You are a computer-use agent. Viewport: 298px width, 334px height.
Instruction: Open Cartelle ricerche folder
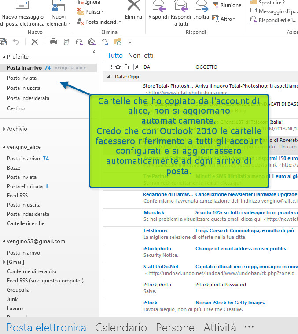coord(26,223)
